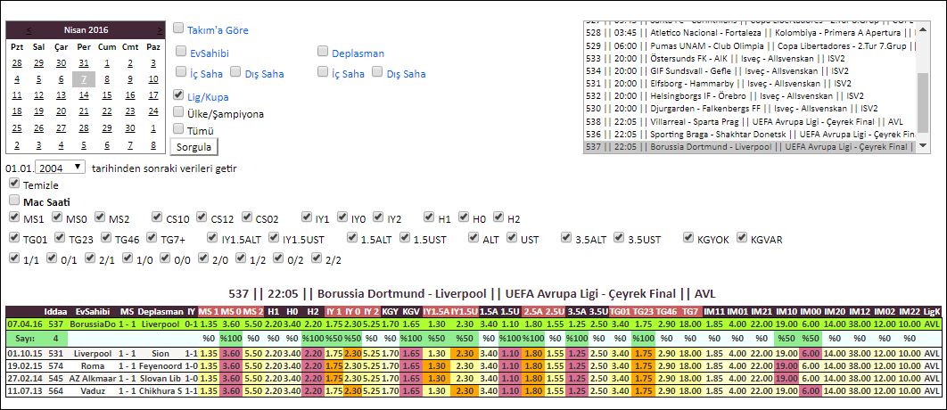
Task: Uncheck the Lig/Kupa checkbox
Action: [x=178, y=94]
